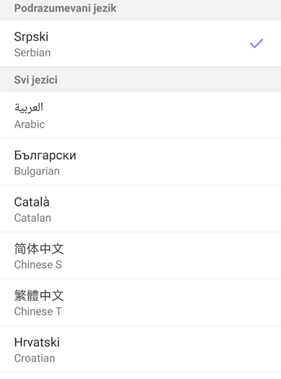The width and height of the screenshot is (281, 379).
Task: Tap empty space in the Català row
Action: [169, 209]
